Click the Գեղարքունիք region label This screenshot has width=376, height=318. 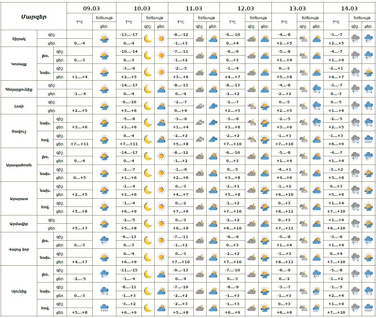[19, 89]
